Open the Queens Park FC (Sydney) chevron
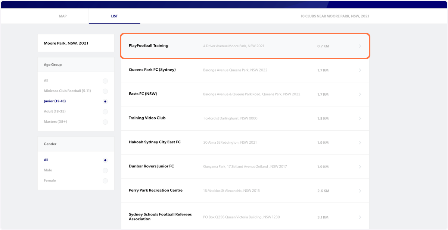The height and width of the screenshot is (230, 448). click(x=360, y=70)
